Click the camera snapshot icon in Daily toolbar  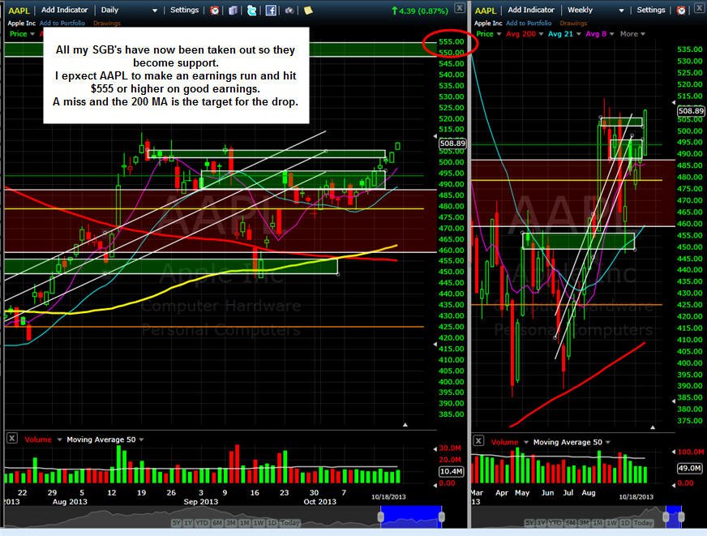(x=289, y=11)
